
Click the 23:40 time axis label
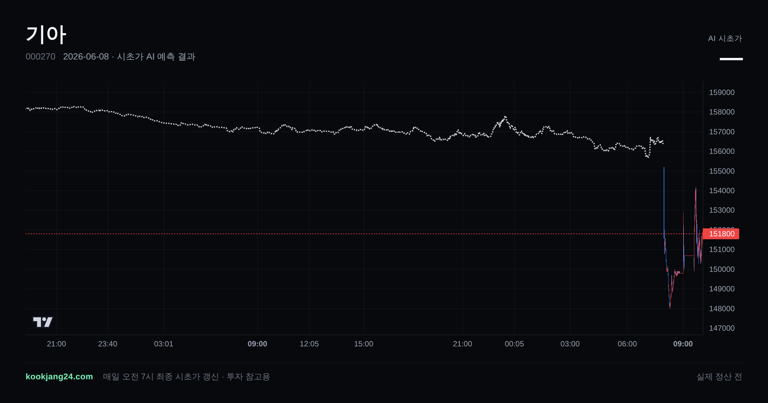click(108, 344)
